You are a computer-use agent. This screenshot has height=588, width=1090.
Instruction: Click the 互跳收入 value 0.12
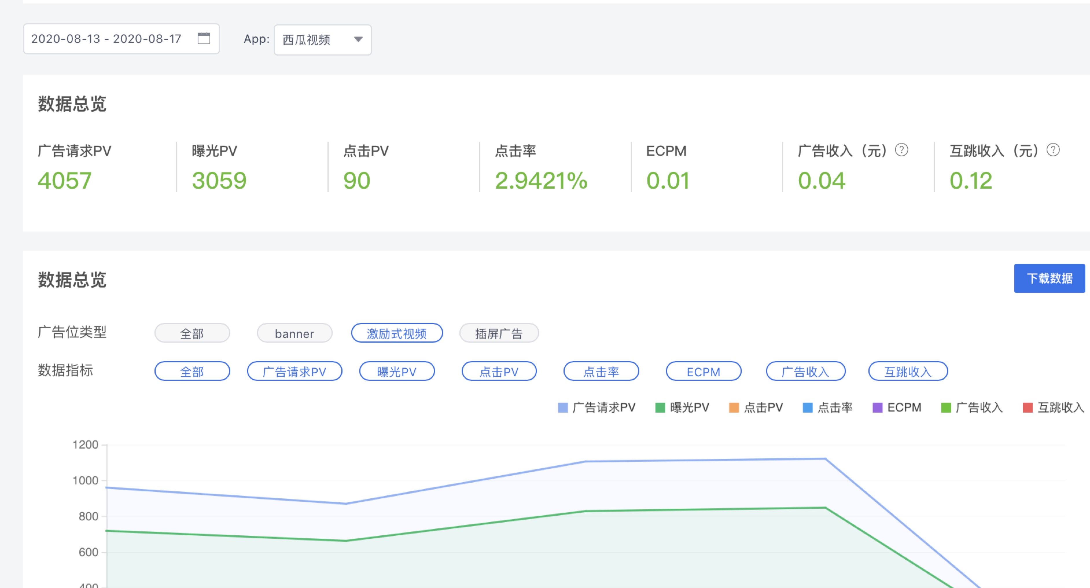coord(971,181)
